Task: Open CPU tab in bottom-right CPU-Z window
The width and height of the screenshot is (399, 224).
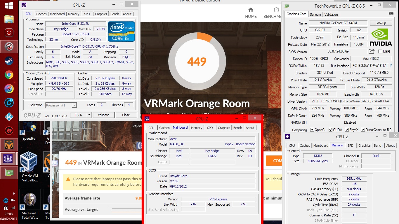Action: click(x=292, y=146)
